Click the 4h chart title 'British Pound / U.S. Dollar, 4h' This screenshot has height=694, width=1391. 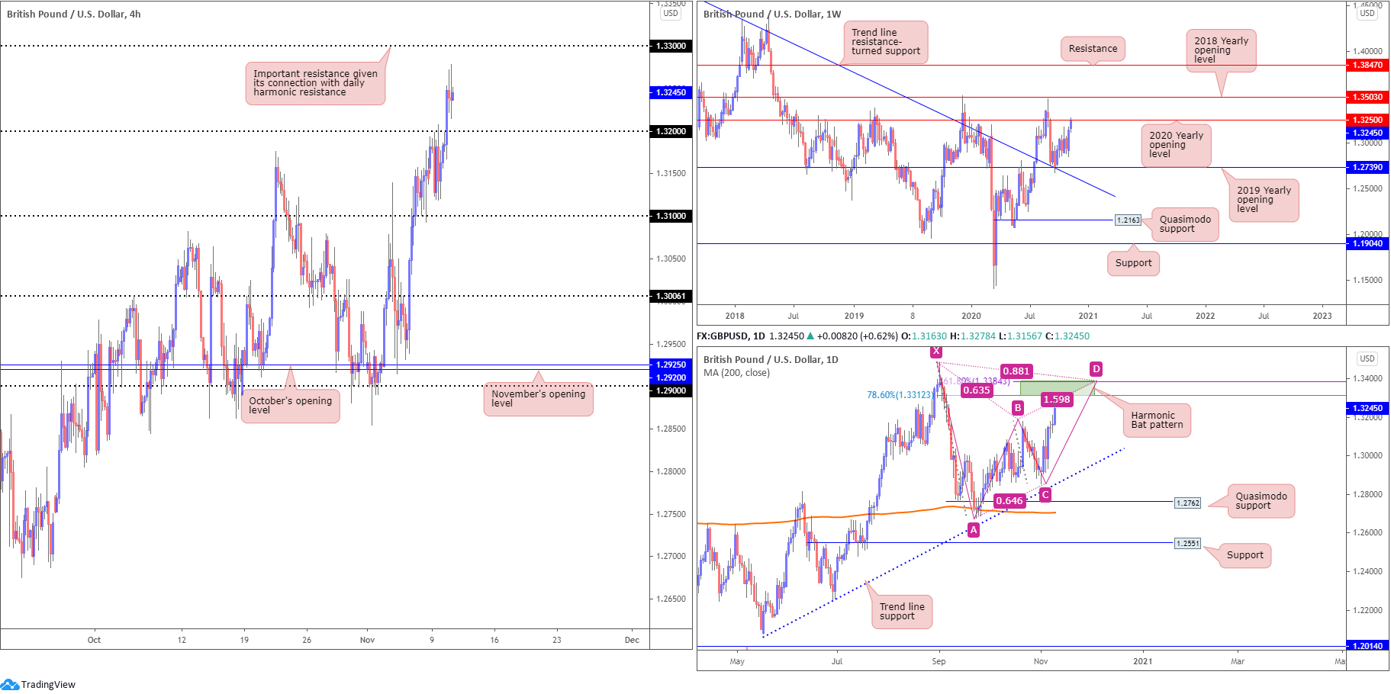(74, 14)
